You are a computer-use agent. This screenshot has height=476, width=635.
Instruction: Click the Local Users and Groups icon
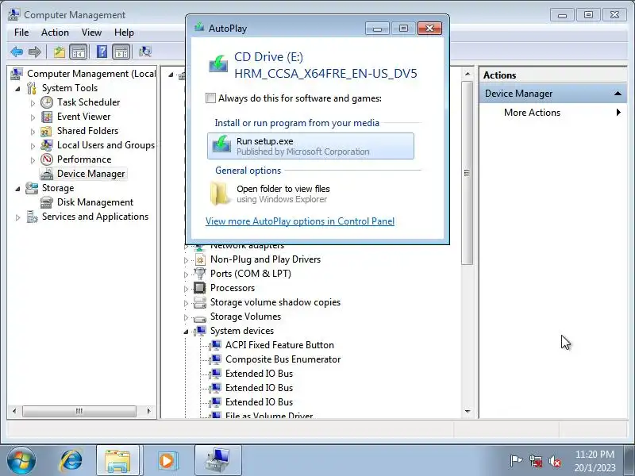click(47, 145)
